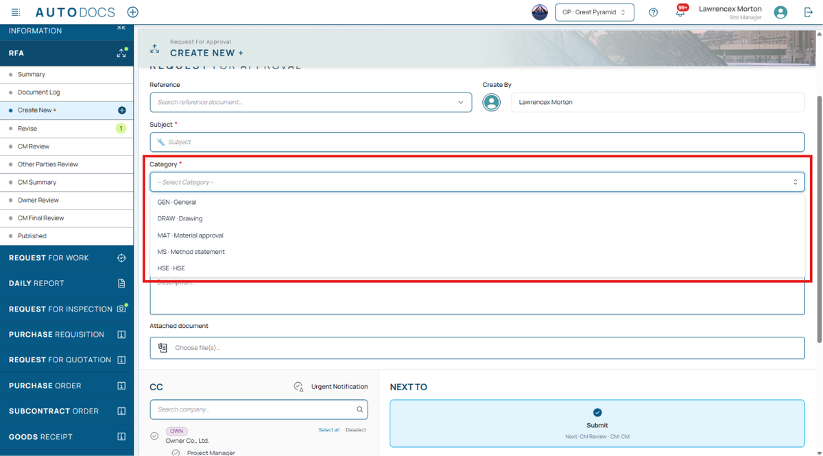
Task: Click the search magnifier in company field
Action: [359, 409]
